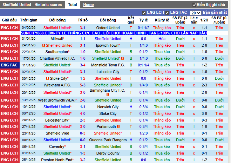231x163 pixels.
Task: Open Mansfield Town F.C. team link
Action: pyautogui.click(x=108, y=65)
